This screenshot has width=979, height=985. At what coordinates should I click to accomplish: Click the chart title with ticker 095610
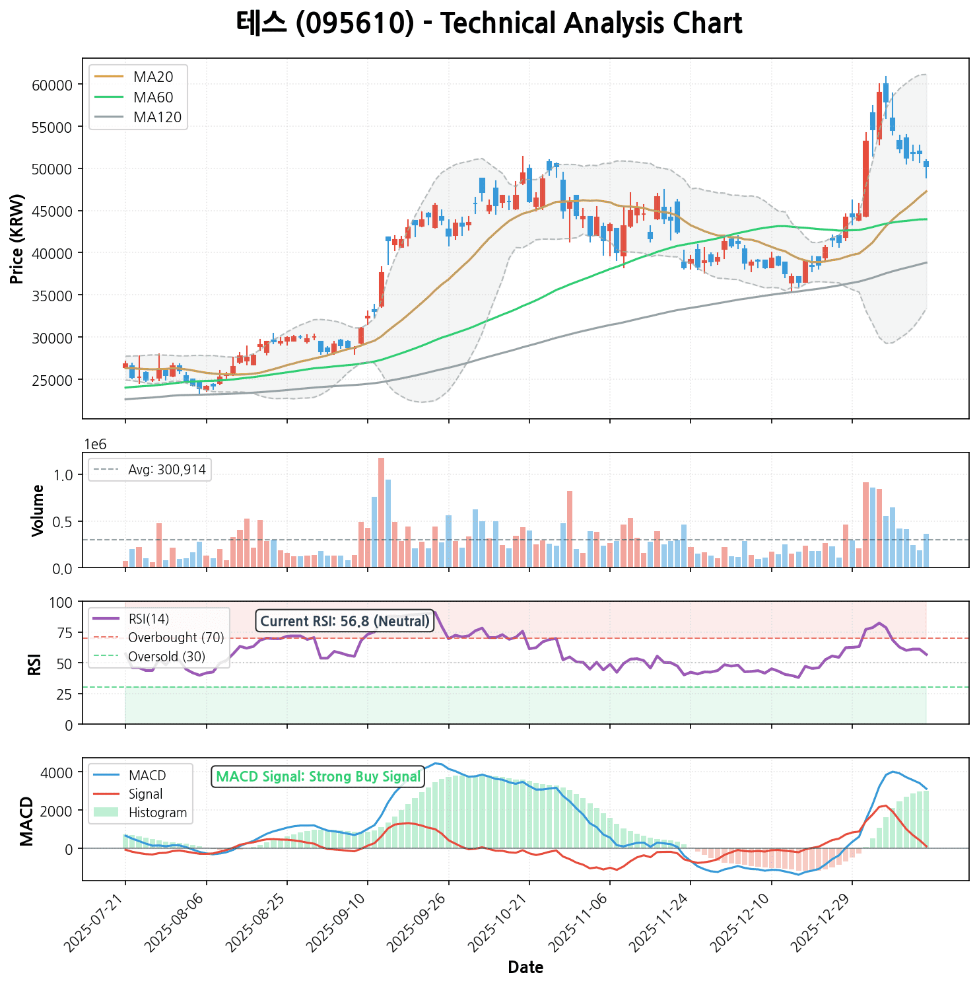coord(489,24)
